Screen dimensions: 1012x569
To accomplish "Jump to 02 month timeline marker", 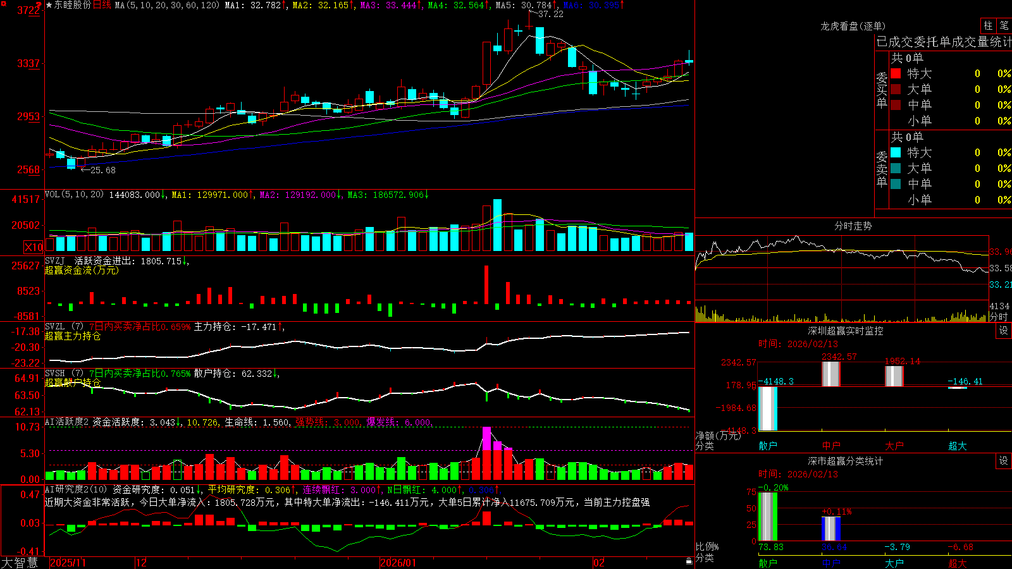I will 599,563.
